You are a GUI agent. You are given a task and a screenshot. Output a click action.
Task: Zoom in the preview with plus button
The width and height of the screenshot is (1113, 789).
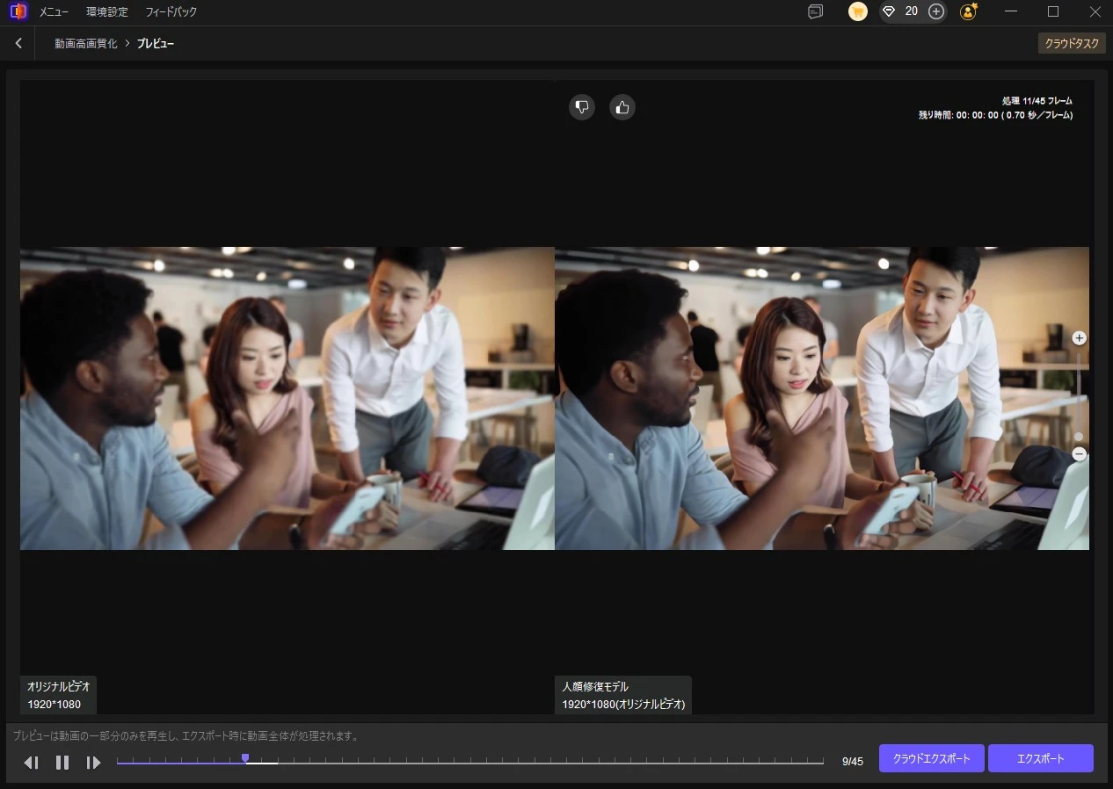click(1080, 338)
